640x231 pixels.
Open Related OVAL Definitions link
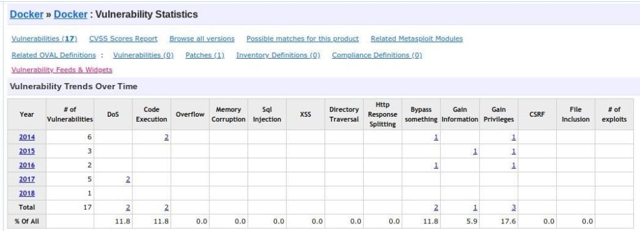click(x=54, y=55)
